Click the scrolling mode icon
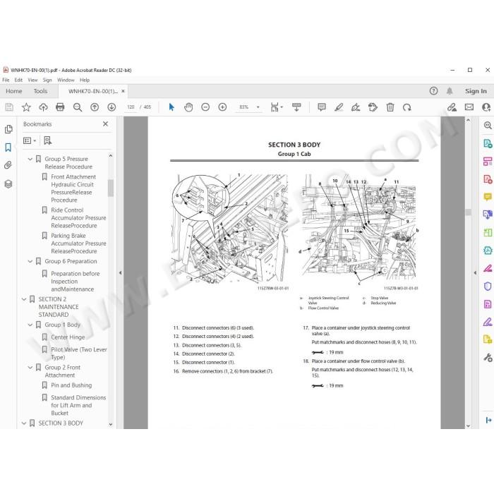 (296, 107)
